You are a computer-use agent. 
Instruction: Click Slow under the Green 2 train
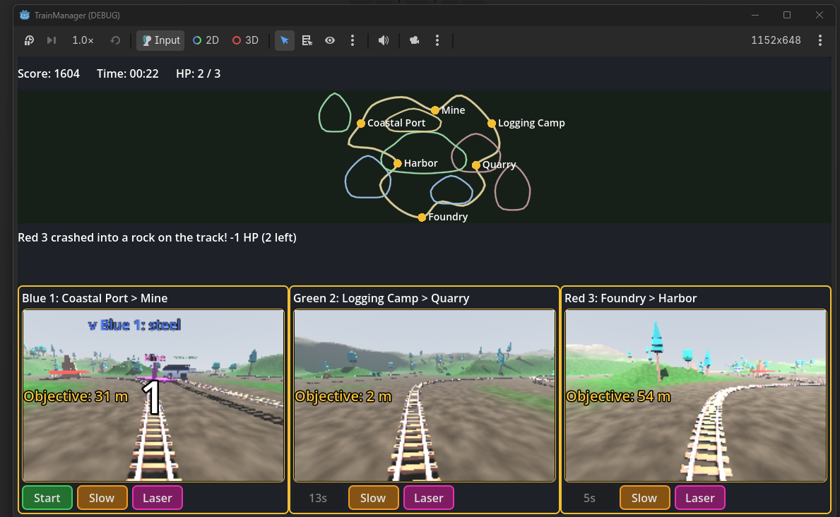(373, 498)
